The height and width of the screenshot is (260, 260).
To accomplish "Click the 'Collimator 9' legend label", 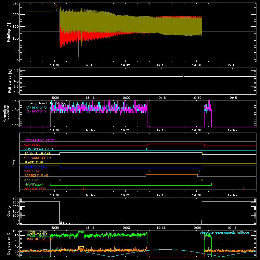I will (x=36, y=111).
